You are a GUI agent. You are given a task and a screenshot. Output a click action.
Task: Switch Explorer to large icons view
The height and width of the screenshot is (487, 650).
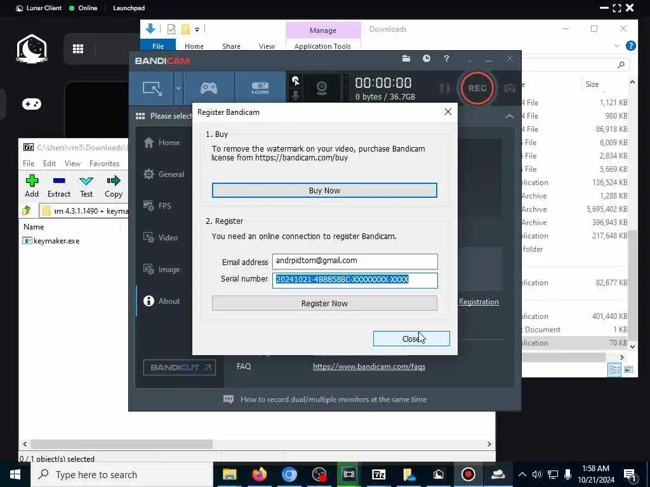pyautogui.click(x=628, y=370)
